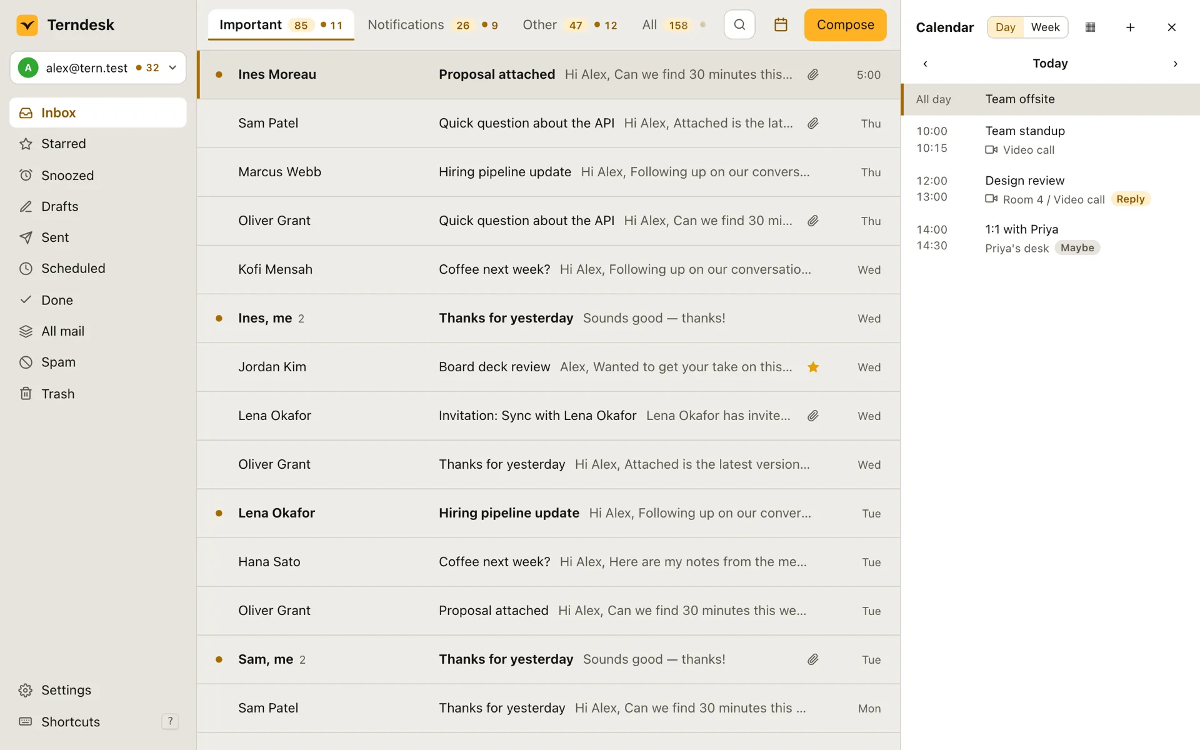Switch to the Other tab
Screen dimensions: 1200x750
click(x=570, y=25)
